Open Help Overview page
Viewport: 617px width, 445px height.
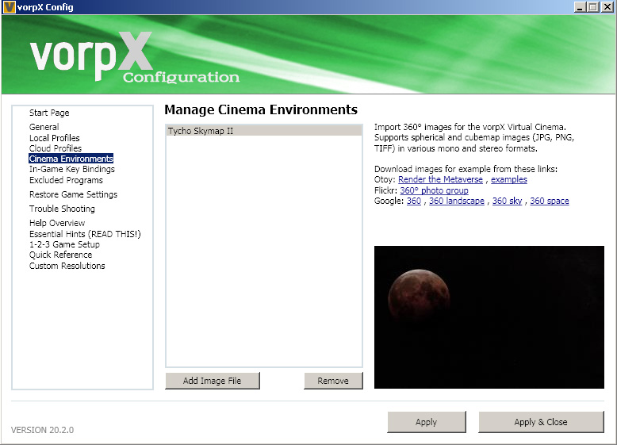pyautogui.click(x=57, y=223)
